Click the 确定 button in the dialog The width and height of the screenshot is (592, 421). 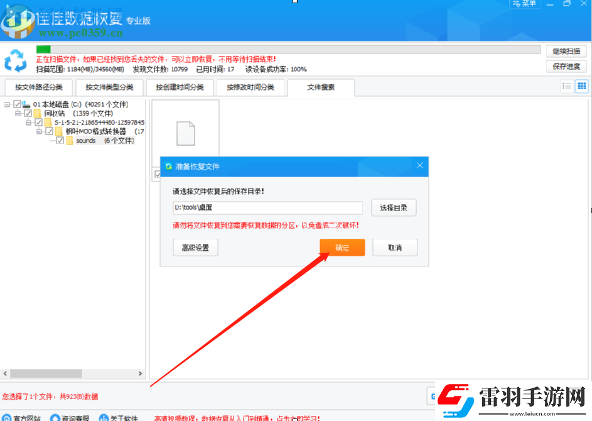pos(342,248)
